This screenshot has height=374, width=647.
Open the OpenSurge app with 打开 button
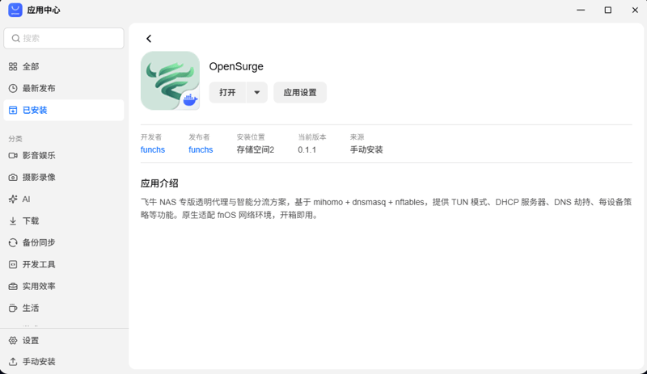click(227, 92)
